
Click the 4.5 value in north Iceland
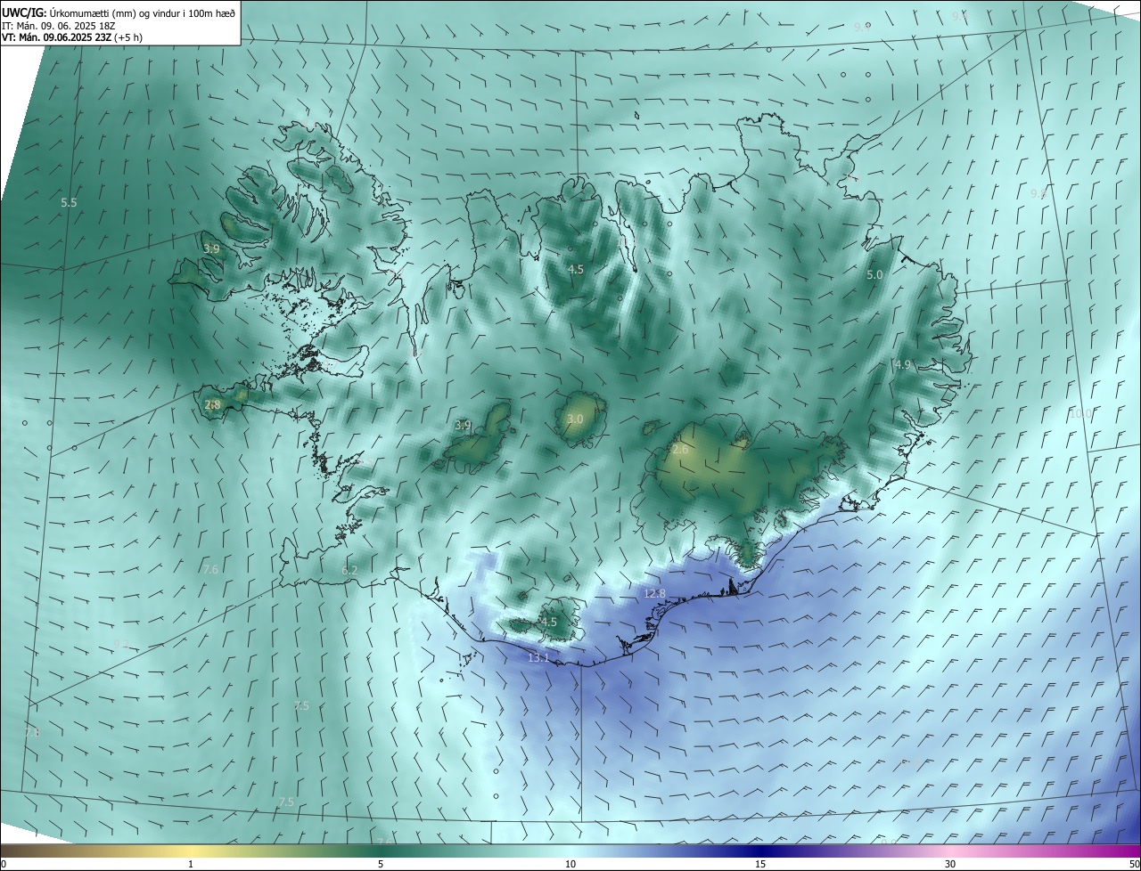(x=576, y=269)
